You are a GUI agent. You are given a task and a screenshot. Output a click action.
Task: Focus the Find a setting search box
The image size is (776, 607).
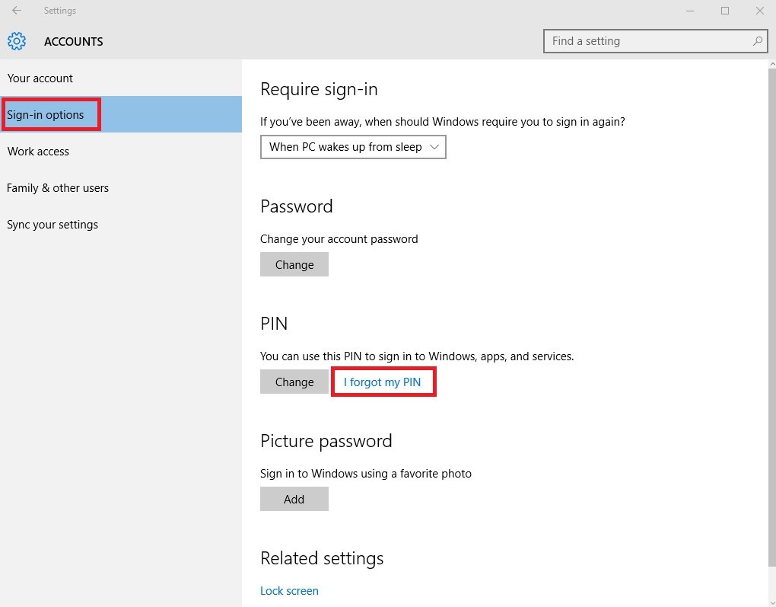pos(647,41)
